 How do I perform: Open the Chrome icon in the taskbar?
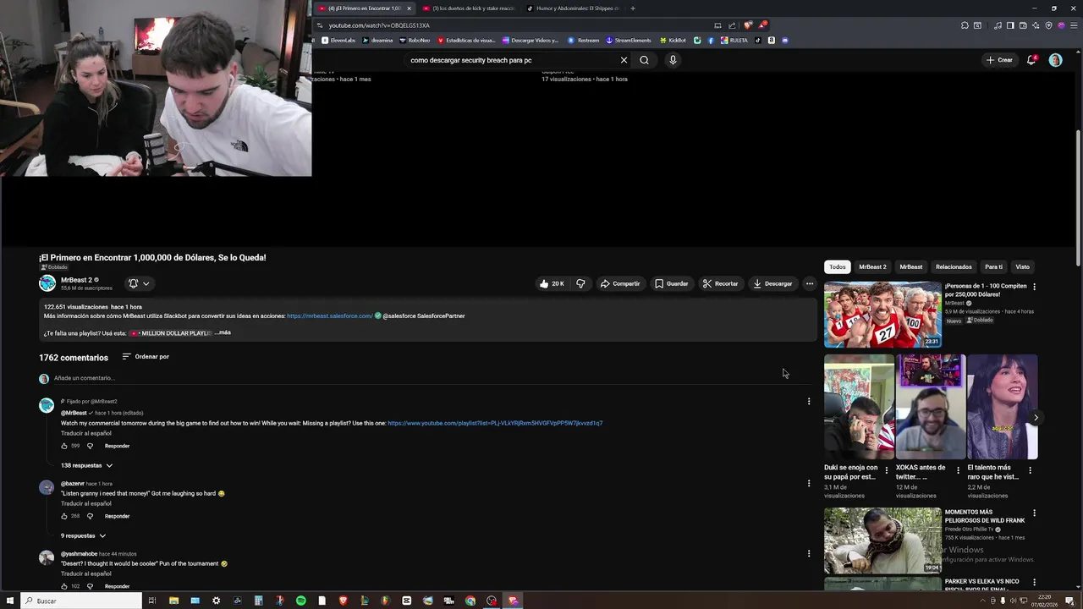470,601
